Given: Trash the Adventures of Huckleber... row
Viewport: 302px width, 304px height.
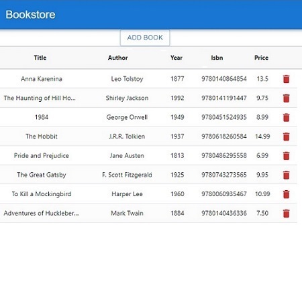Looking at the screenshot, I should click(286, 214).
